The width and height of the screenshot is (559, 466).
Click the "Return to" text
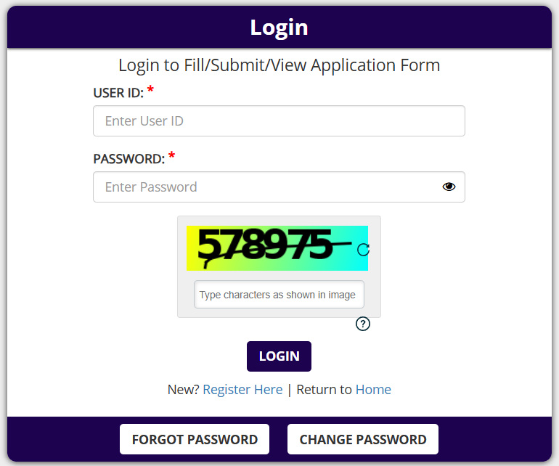(324, 390)
